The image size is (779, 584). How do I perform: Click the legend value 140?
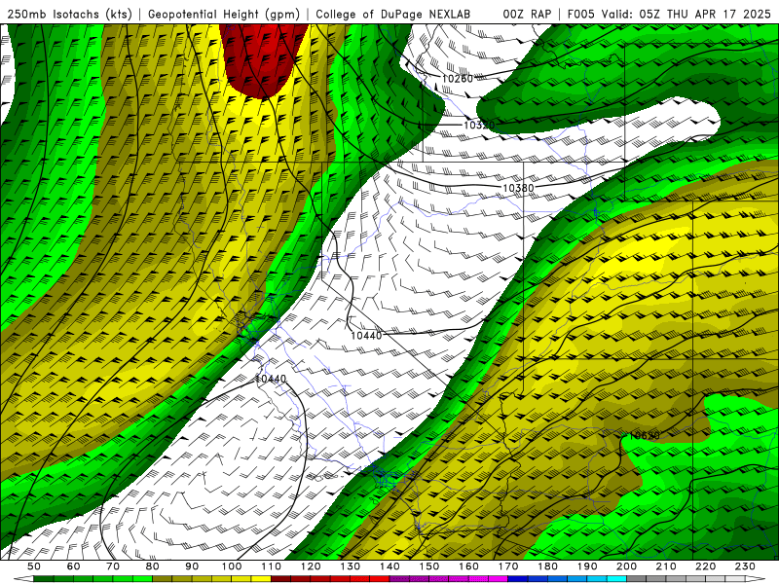point(389,566)
